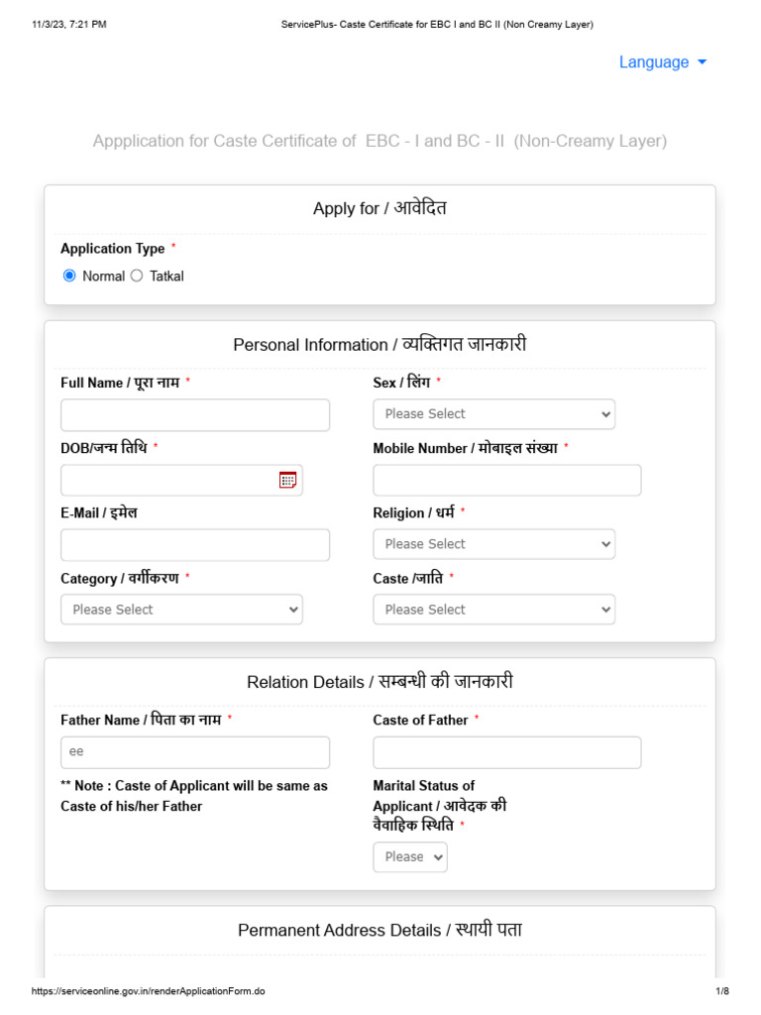Focus the Mobile Number input field
The width and height of the screenshot is (761, 1015).
(x=506, y=480)
